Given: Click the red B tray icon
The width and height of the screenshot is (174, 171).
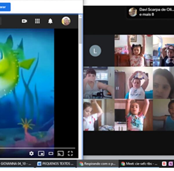Looking at the screenshot, I should coord(164,164).
